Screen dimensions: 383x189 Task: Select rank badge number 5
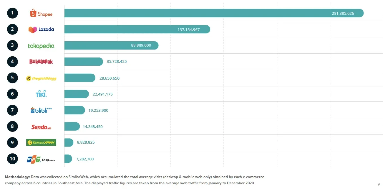[12, 78]
